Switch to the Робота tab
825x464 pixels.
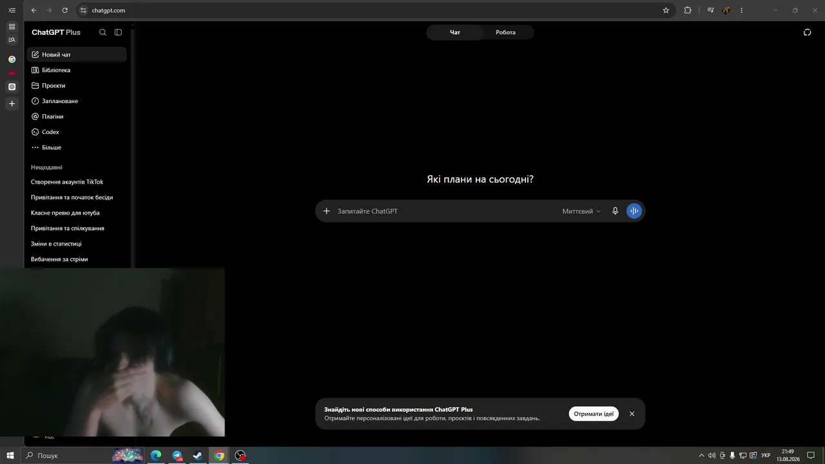506,32
